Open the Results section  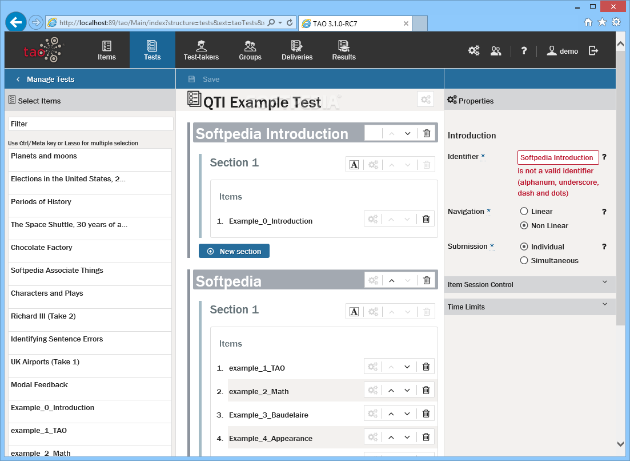click(x=343, y=50)
